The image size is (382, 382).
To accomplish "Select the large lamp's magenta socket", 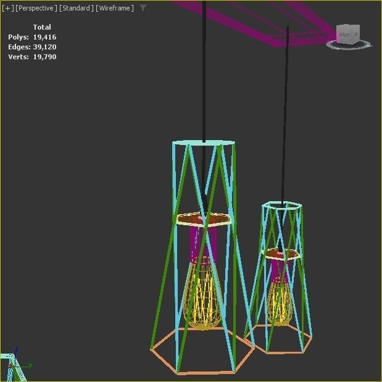I will 203,244.
